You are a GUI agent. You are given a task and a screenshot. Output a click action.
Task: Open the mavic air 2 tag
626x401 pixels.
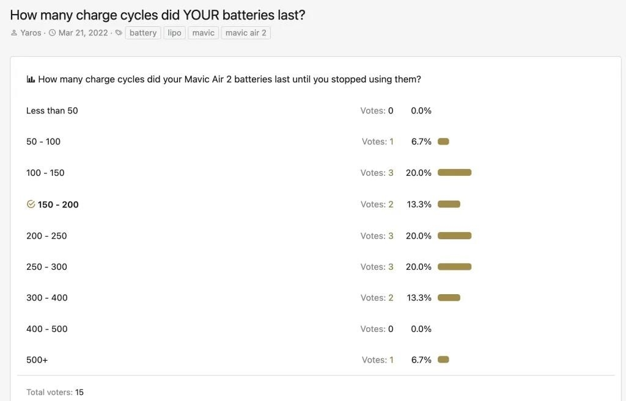tap(246, 33)
